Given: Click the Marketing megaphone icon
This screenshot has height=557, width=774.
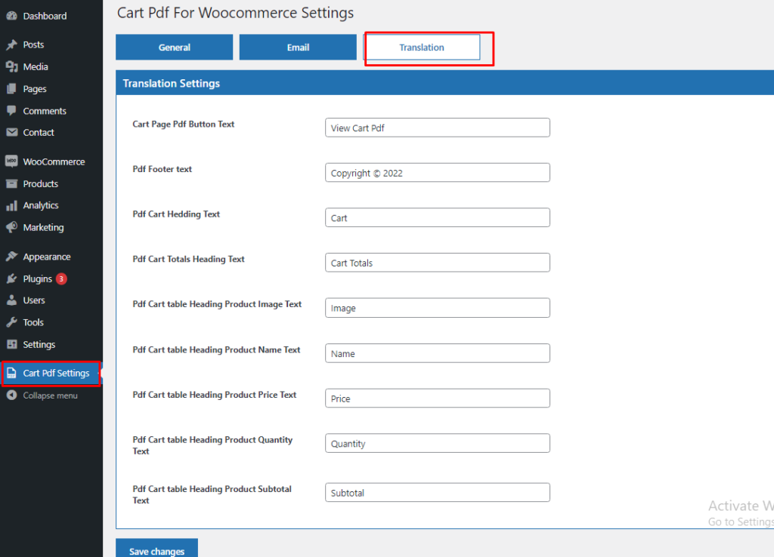Looking at the screenshot, I should (12, 227).
